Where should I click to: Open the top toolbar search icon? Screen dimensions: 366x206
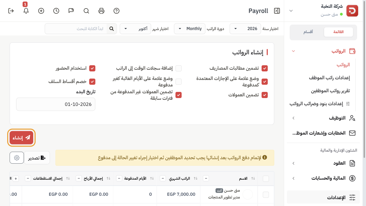pyautogui.click(x=86, y=11)
